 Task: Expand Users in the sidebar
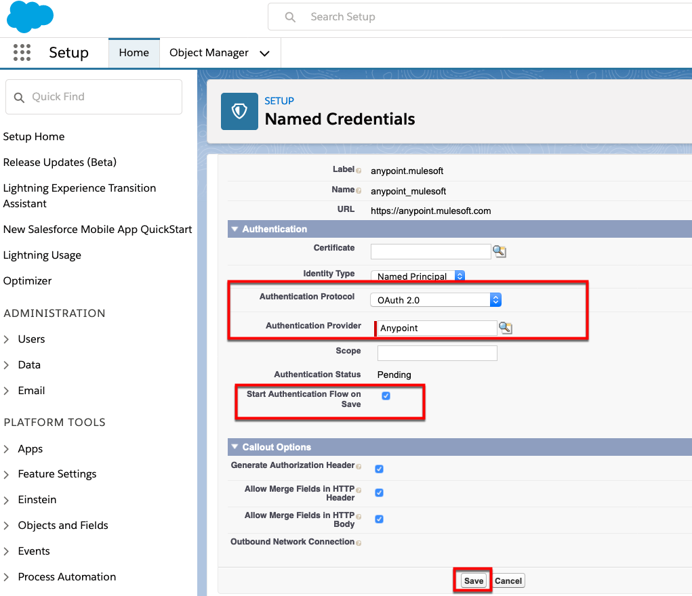pyautogui.click(x=31, y=339)
